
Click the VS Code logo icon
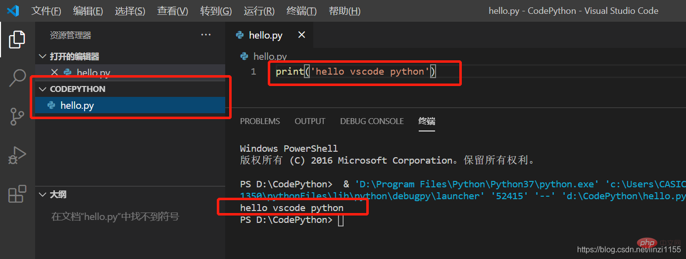tap(13, 11)
